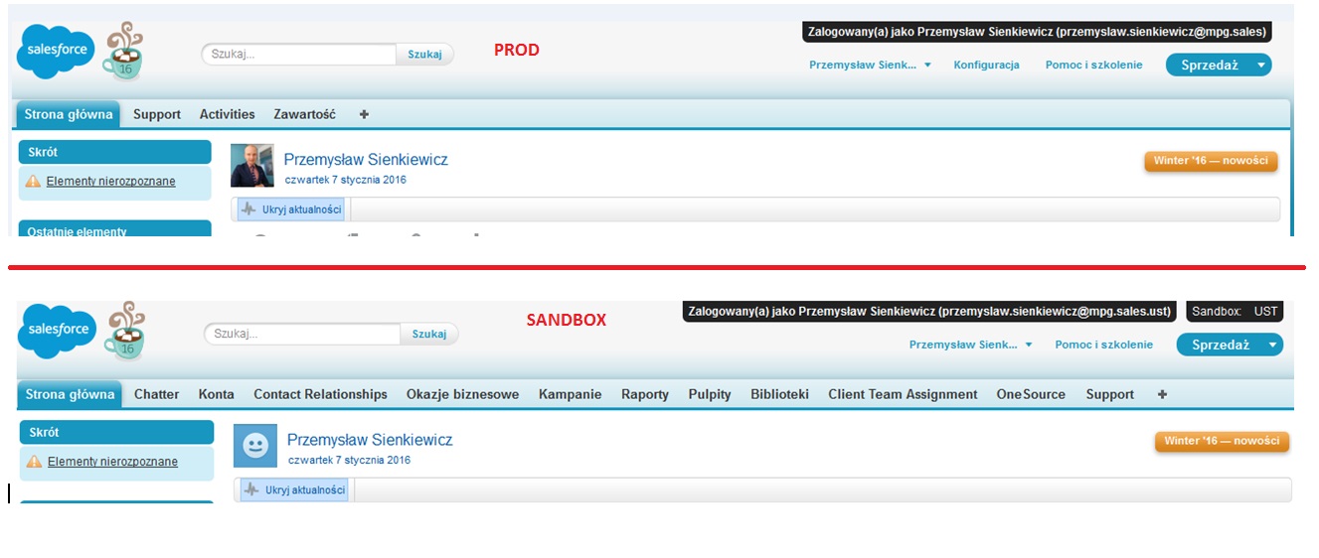Open the Support tab in SANDBOX
The width and height of the screenshot is (1319, 558).
click(1109, 394)
